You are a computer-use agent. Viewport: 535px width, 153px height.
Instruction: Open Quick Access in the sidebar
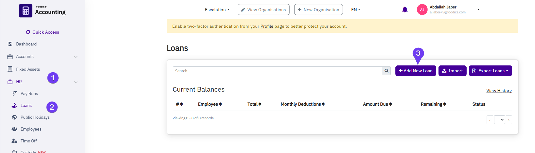tap(42, 32)
